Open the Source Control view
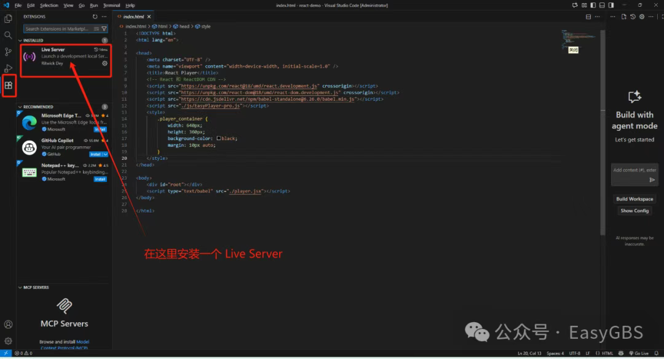 point(8,52)
